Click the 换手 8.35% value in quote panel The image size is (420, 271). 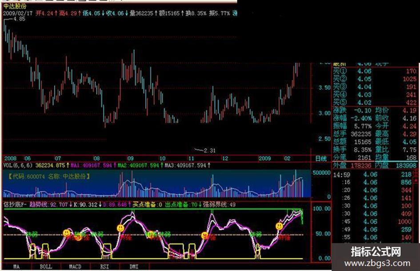point(363,150)
